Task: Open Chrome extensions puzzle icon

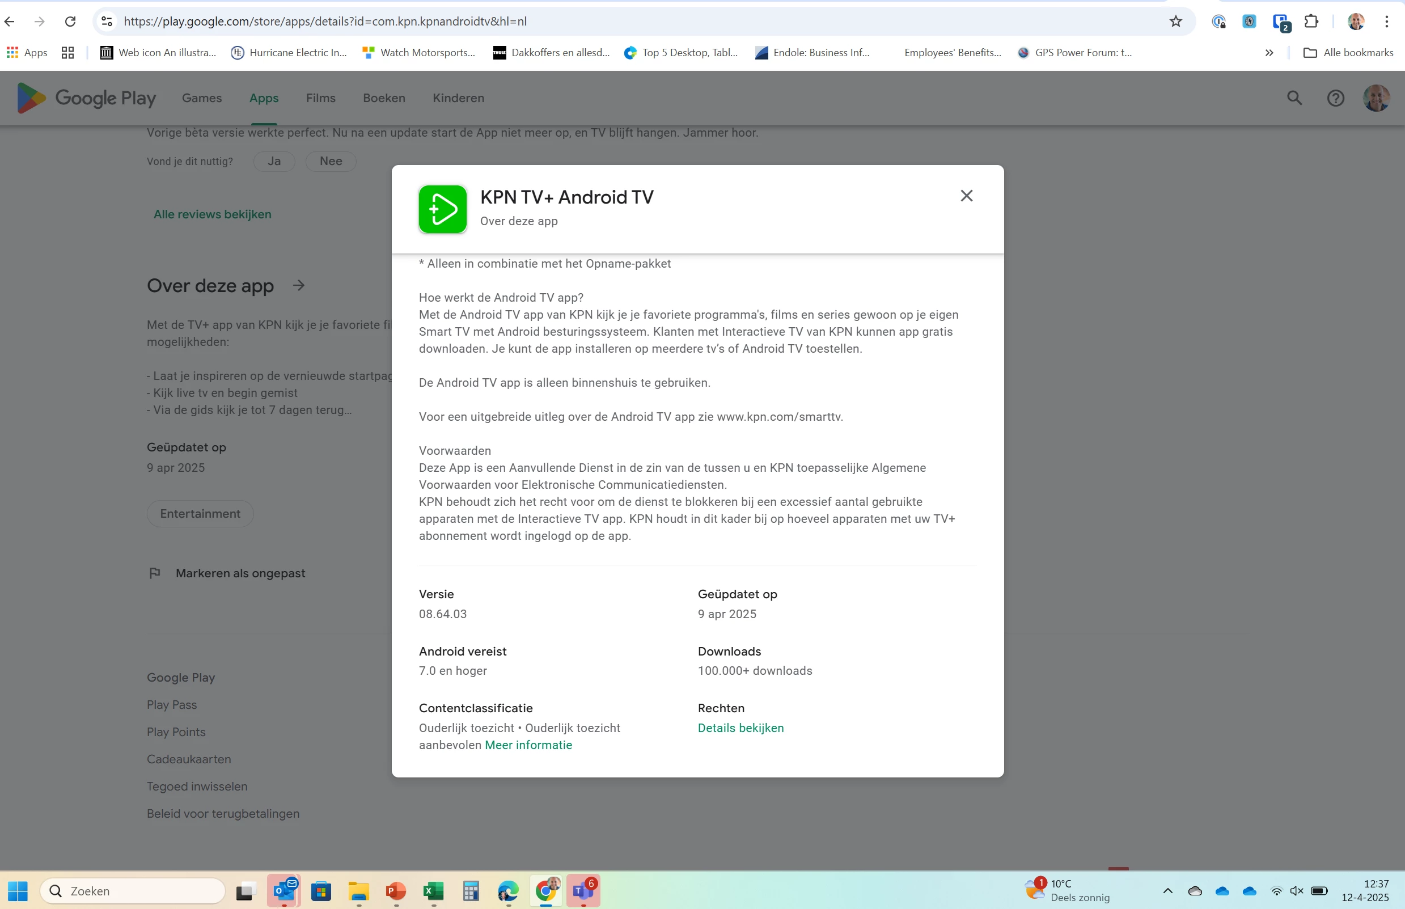Action: pos(1311,22)
